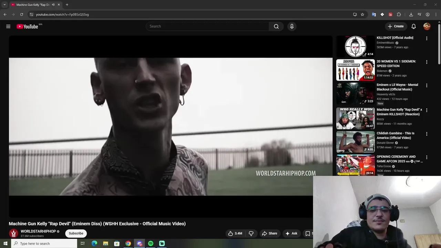Dislike the video with thumbs down

tap(251, 234)
